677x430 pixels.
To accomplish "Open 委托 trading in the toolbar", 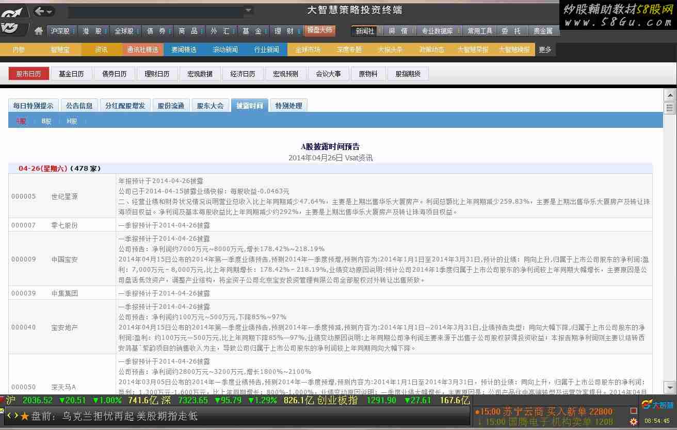I will point(511,31).
